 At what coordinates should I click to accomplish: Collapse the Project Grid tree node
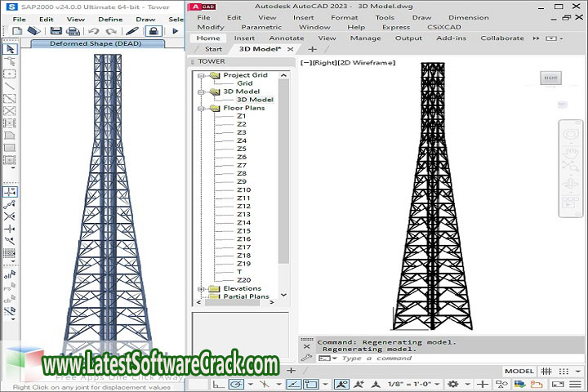[202, 75]
